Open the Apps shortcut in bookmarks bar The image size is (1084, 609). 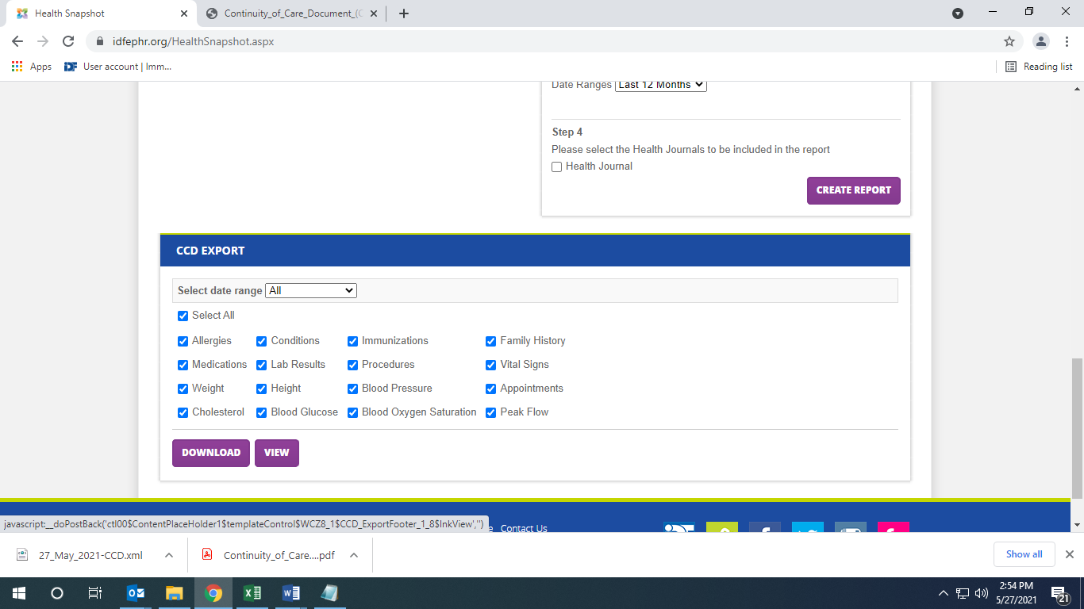coord(32,67)
